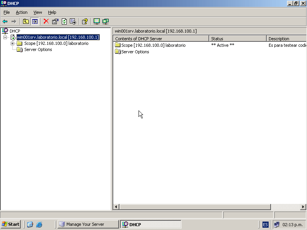Open the Windows Start menu
This screenshot has width=307, height=230.
point(11,224)
